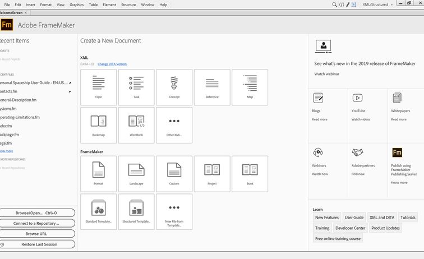Open the Structured Template tile
Viewport: 424px width, 259px height.
point(136,212)
